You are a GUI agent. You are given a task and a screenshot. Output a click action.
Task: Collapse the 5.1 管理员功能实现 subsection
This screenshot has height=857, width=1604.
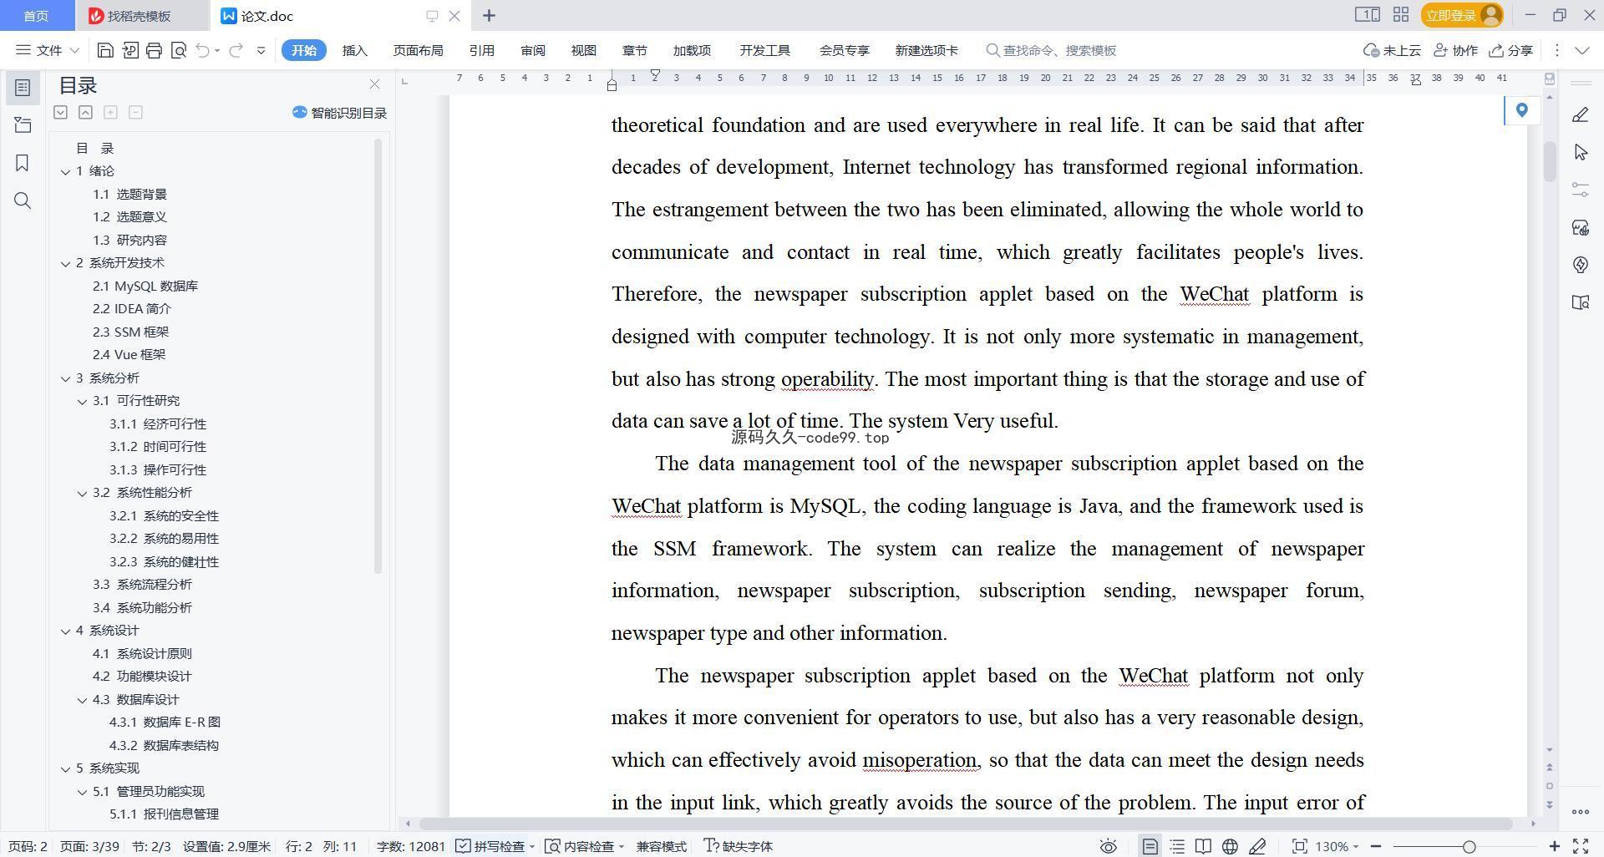click(x=82, y=792)
